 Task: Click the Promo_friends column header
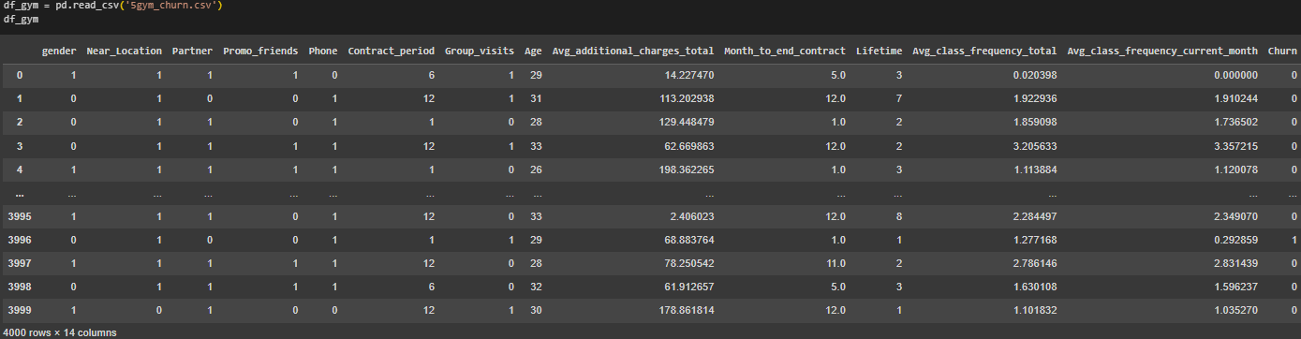(260, 51)
